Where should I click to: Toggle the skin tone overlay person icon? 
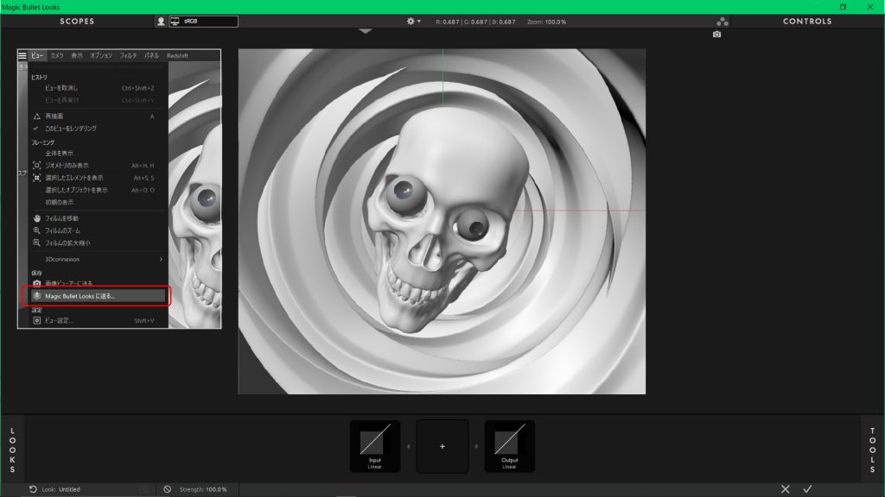point(161,21)
